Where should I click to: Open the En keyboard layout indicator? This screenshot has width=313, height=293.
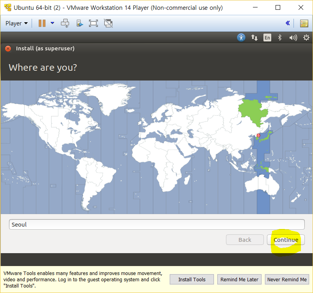tap(267, 38)
